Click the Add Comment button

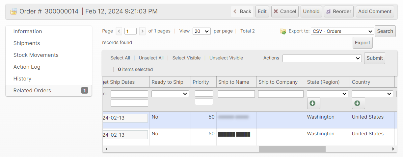coord(375,11)
